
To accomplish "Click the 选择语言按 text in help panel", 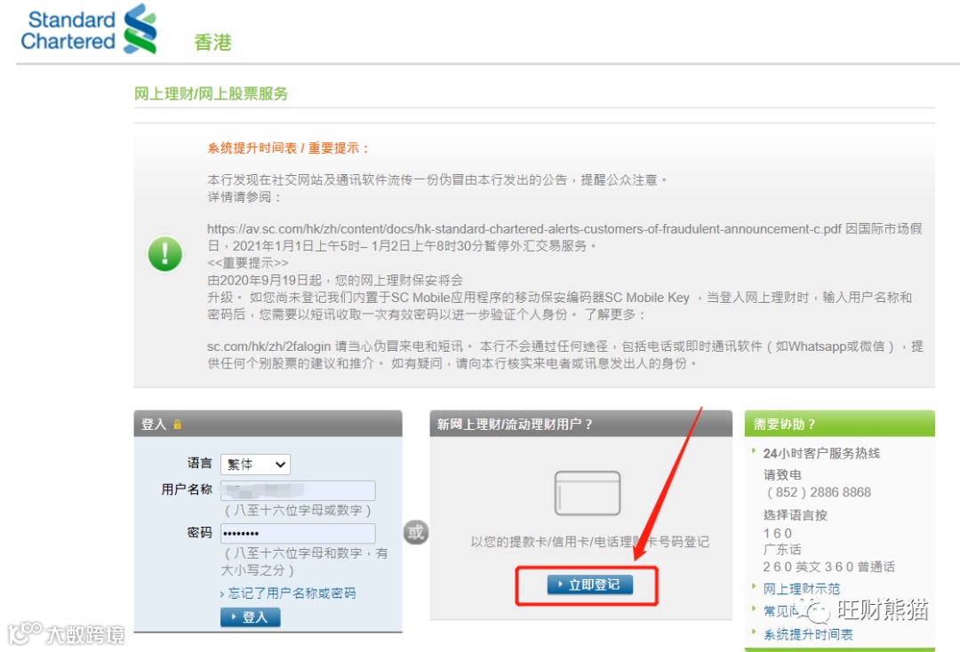I will tap(796, 515).
